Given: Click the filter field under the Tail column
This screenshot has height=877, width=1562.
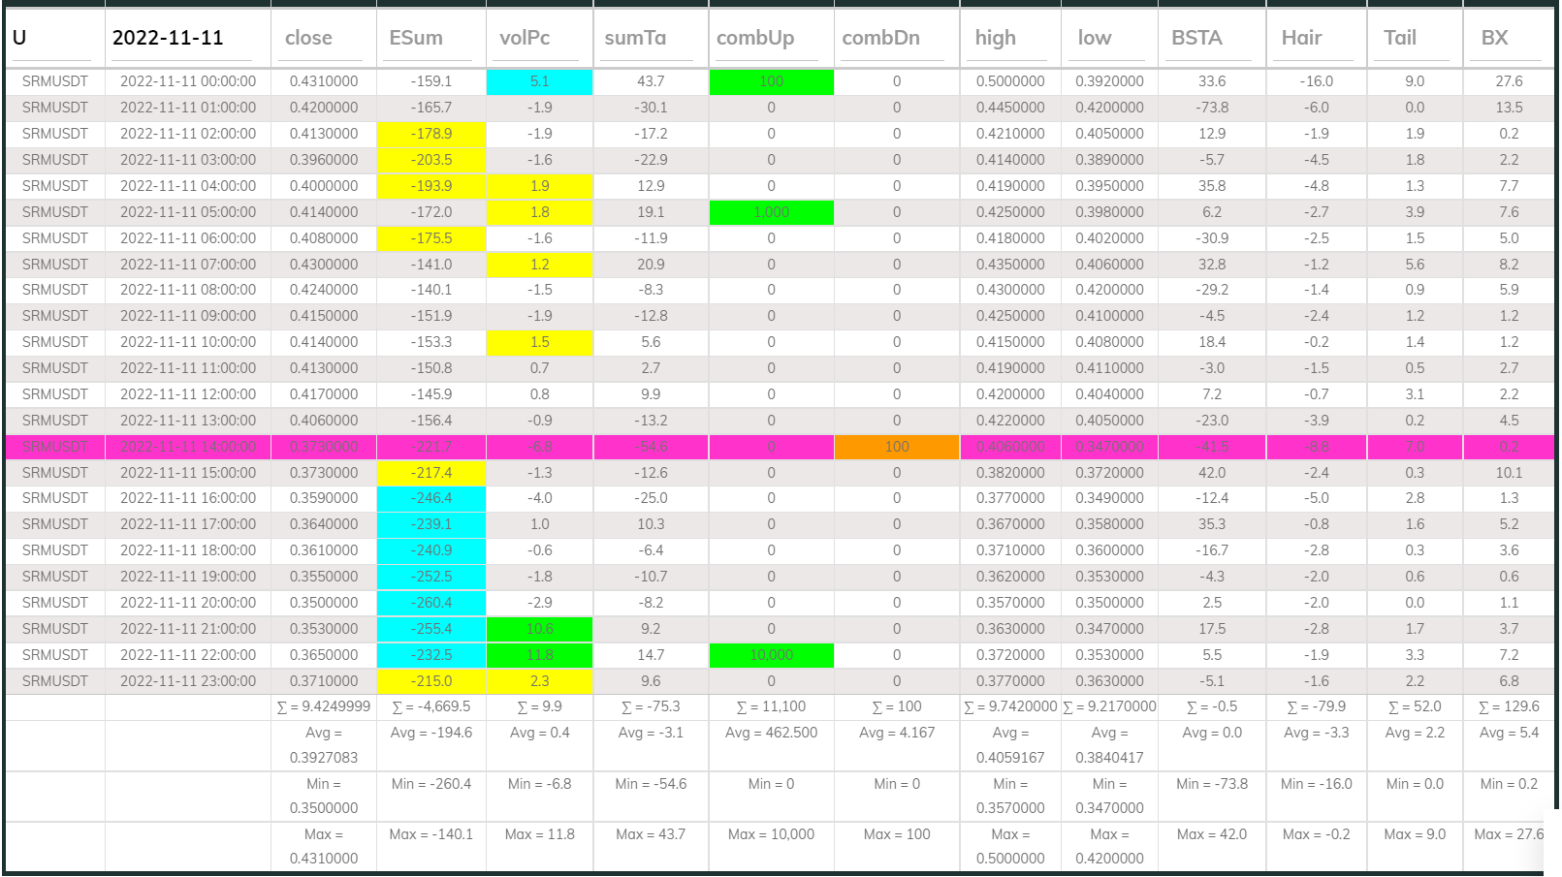Looking at the screenshot, I should coord(1411,60).
